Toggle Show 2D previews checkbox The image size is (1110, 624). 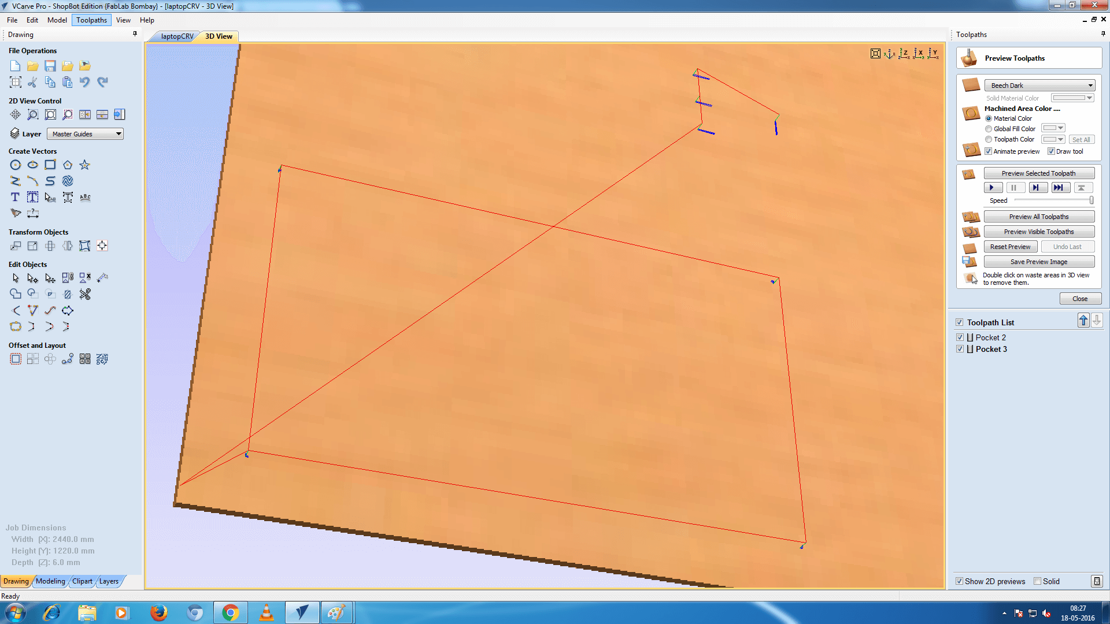(960, 581)
